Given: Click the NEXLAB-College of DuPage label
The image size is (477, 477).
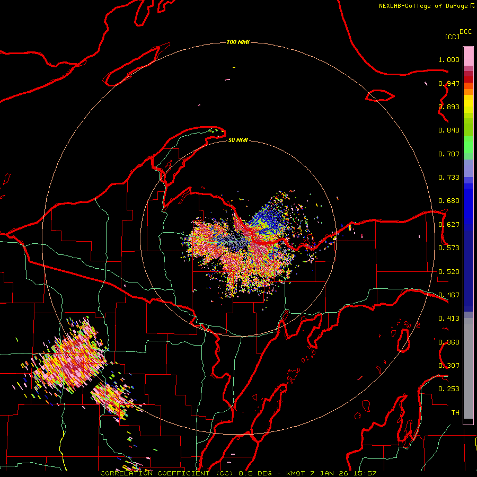Looking at the screenshot, I should (423, 6).
